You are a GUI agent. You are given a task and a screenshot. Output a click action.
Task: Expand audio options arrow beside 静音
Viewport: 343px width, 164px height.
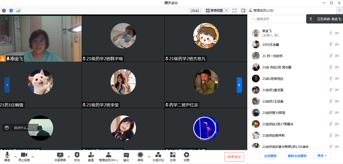pos(15,157)
